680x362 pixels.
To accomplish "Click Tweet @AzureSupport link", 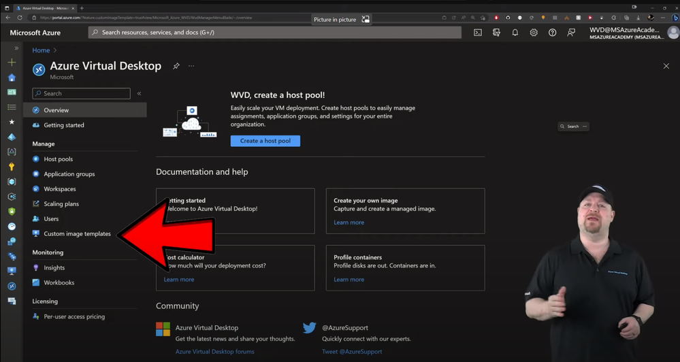I will tap(352, 352).
